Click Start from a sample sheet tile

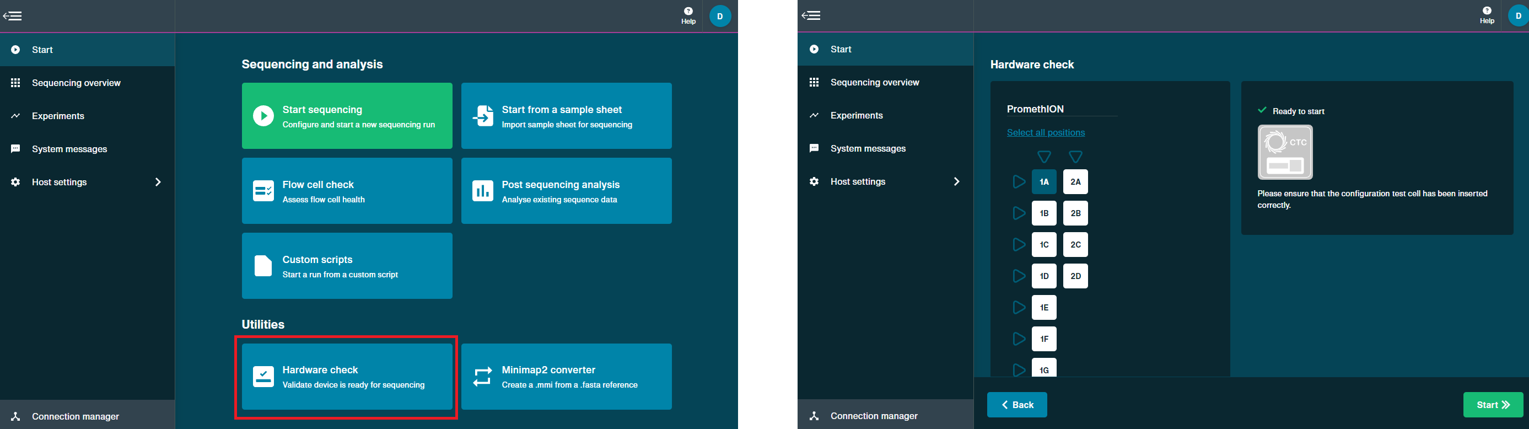[x=566, y=116]
